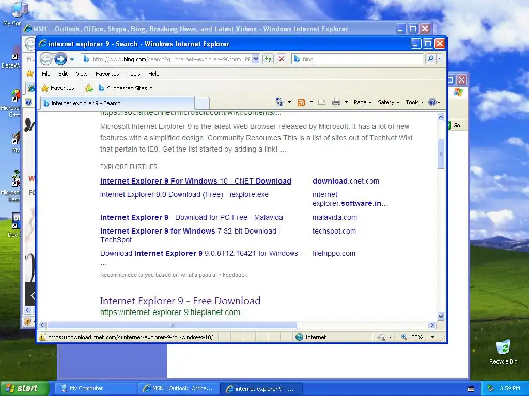Open the Help menu

tap(153, 74)
